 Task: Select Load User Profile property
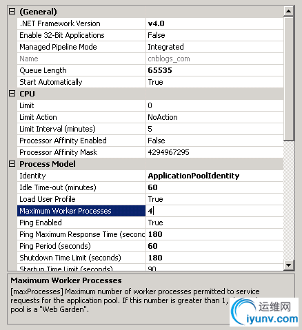pyautogui.click(x=81, y=199)
